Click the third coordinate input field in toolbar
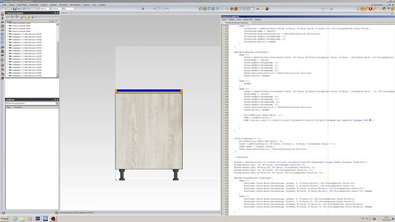 coord(69,9)
